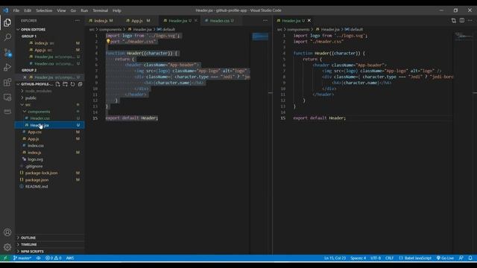Click the left editor minimap

[260, 36]
